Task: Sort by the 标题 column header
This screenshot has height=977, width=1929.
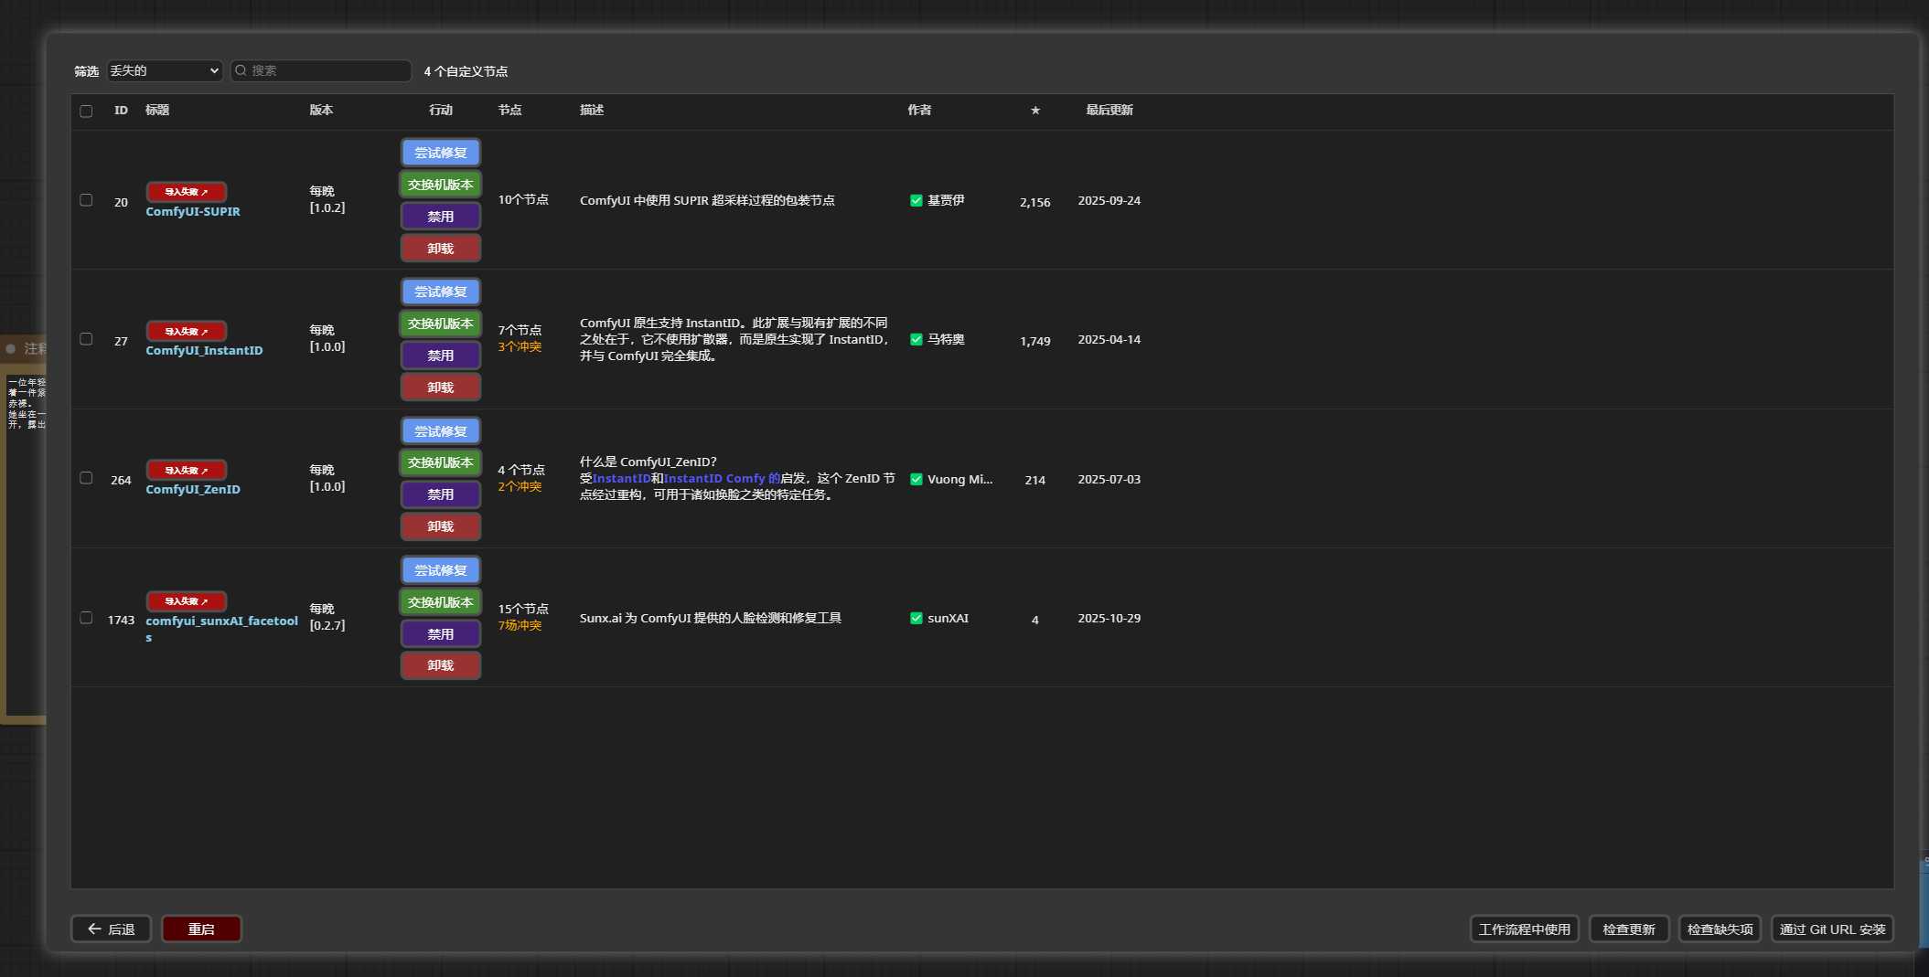Action: click(157, 110)
